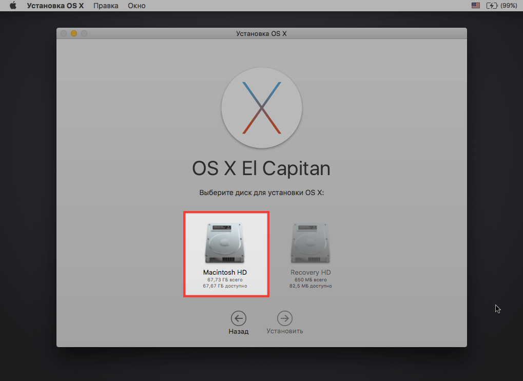Click the 67,73 ГБ всего text

click(225, 279)
